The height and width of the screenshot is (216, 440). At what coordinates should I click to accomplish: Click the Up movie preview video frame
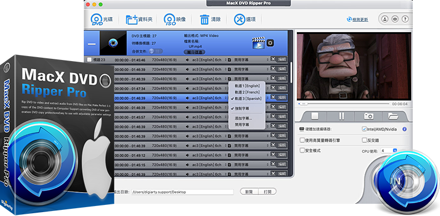click(354, 66)
